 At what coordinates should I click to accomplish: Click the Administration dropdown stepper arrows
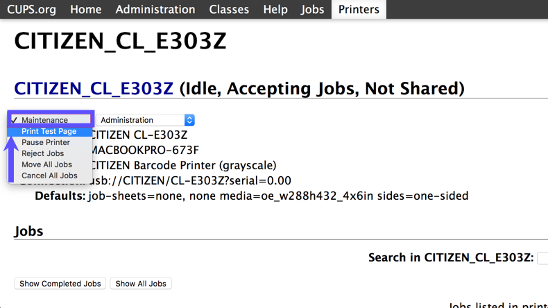pos(189,120)
